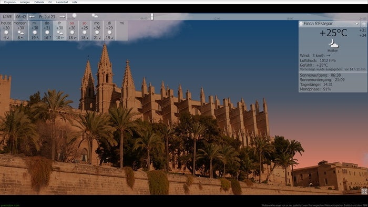Open the Zeitleiste menu

[x=39, y=2]
